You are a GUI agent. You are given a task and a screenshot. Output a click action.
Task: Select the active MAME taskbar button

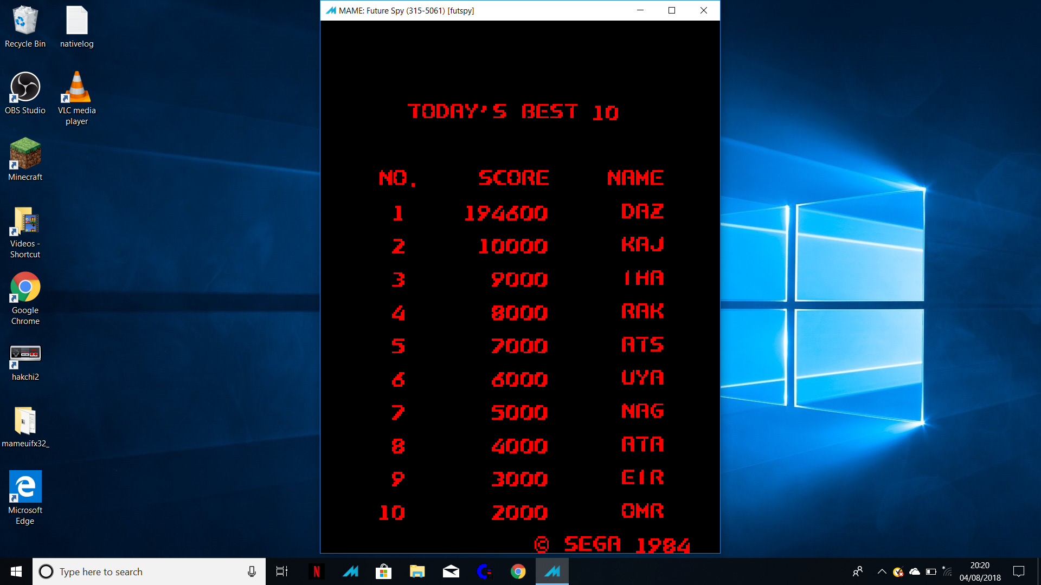pos(552,571)
